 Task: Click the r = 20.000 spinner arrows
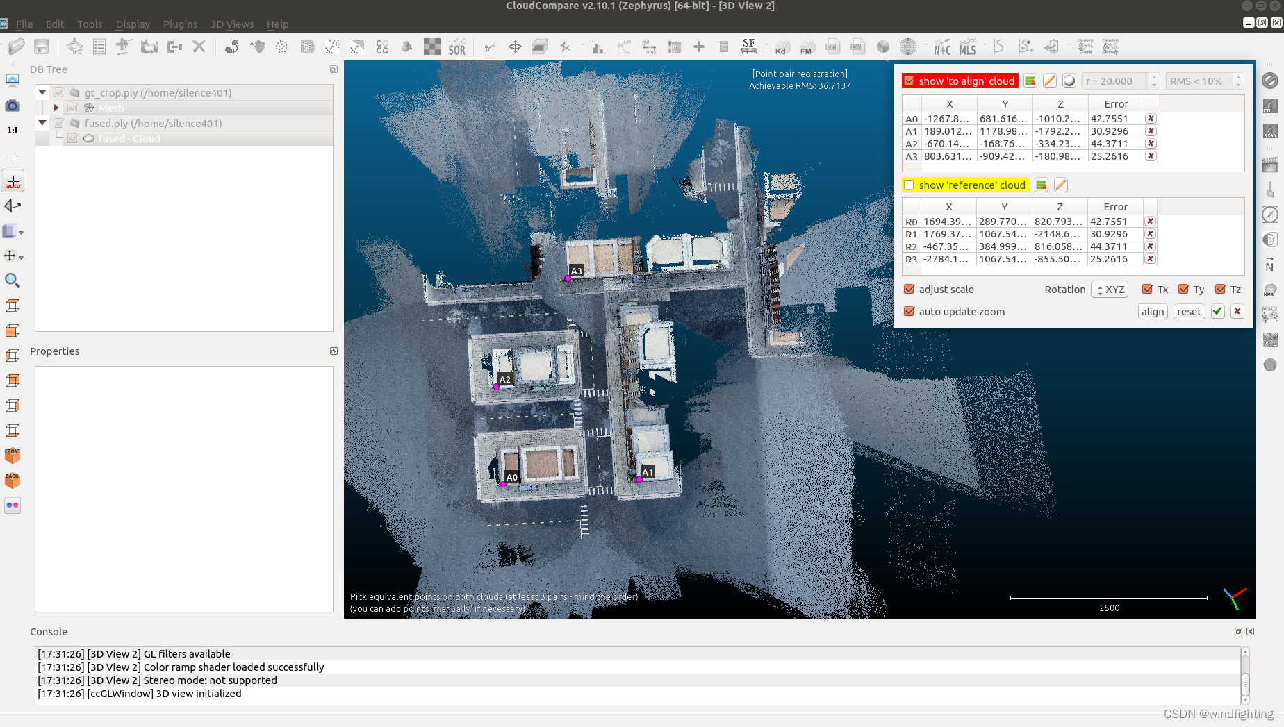point(1154,81)
